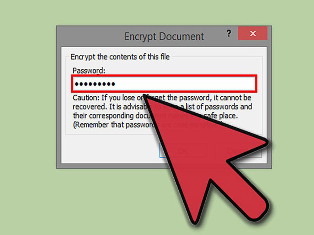Click the 'Encrypt the contents of this file' heading
Screen dimensions: 314x235
pos(120,57)
